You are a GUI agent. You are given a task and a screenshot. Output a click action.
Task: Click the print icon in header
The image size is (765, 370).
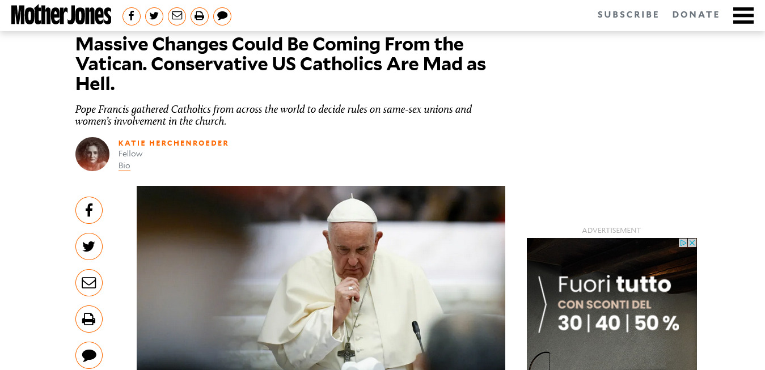200,16
